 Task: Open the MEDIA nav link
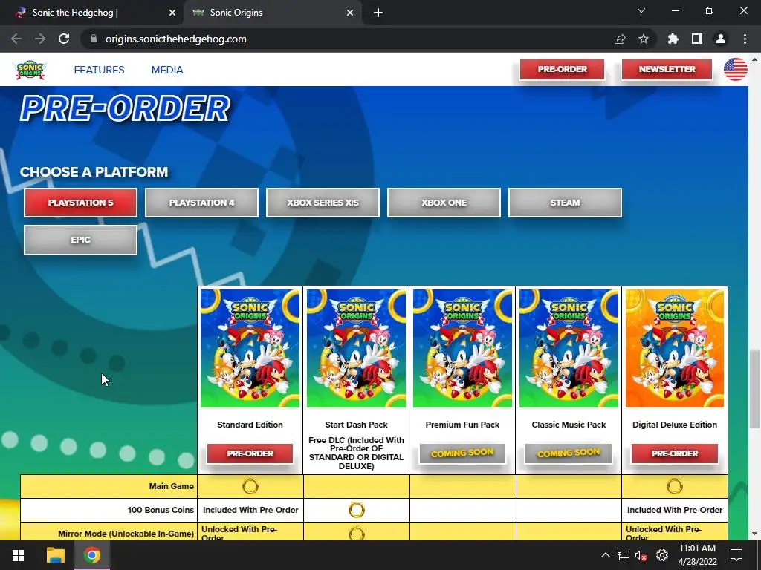coord(167,70)
